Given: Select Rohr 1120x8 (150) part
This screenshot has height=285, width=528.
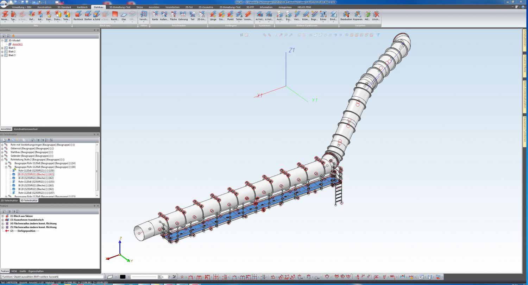Looking at the screenshot, I should coord(36,171).
